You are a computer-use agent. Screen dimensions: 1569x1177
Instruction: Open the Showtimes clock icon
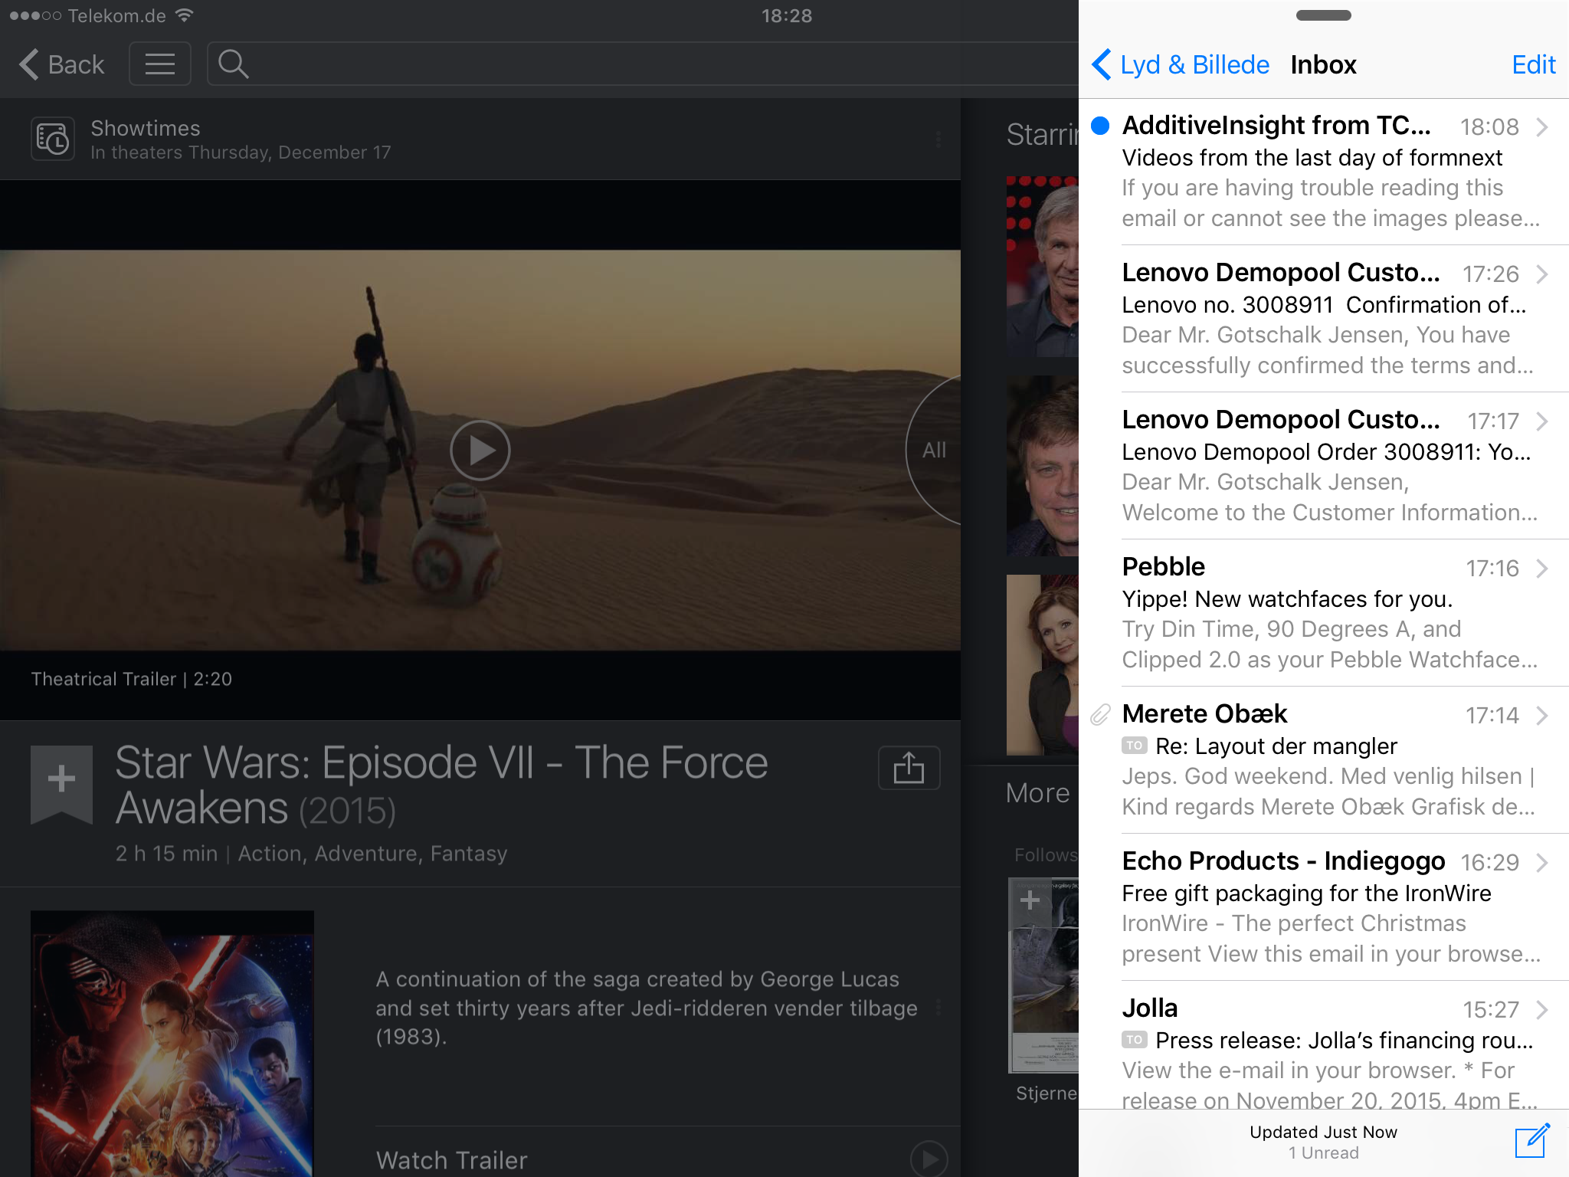pos(53,139)
